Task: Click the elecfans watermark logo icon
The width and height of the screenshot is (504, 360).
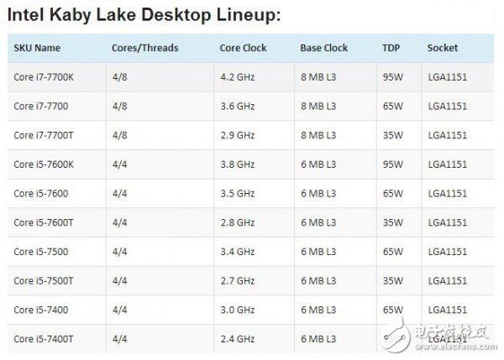Action: tap(395, 336)
